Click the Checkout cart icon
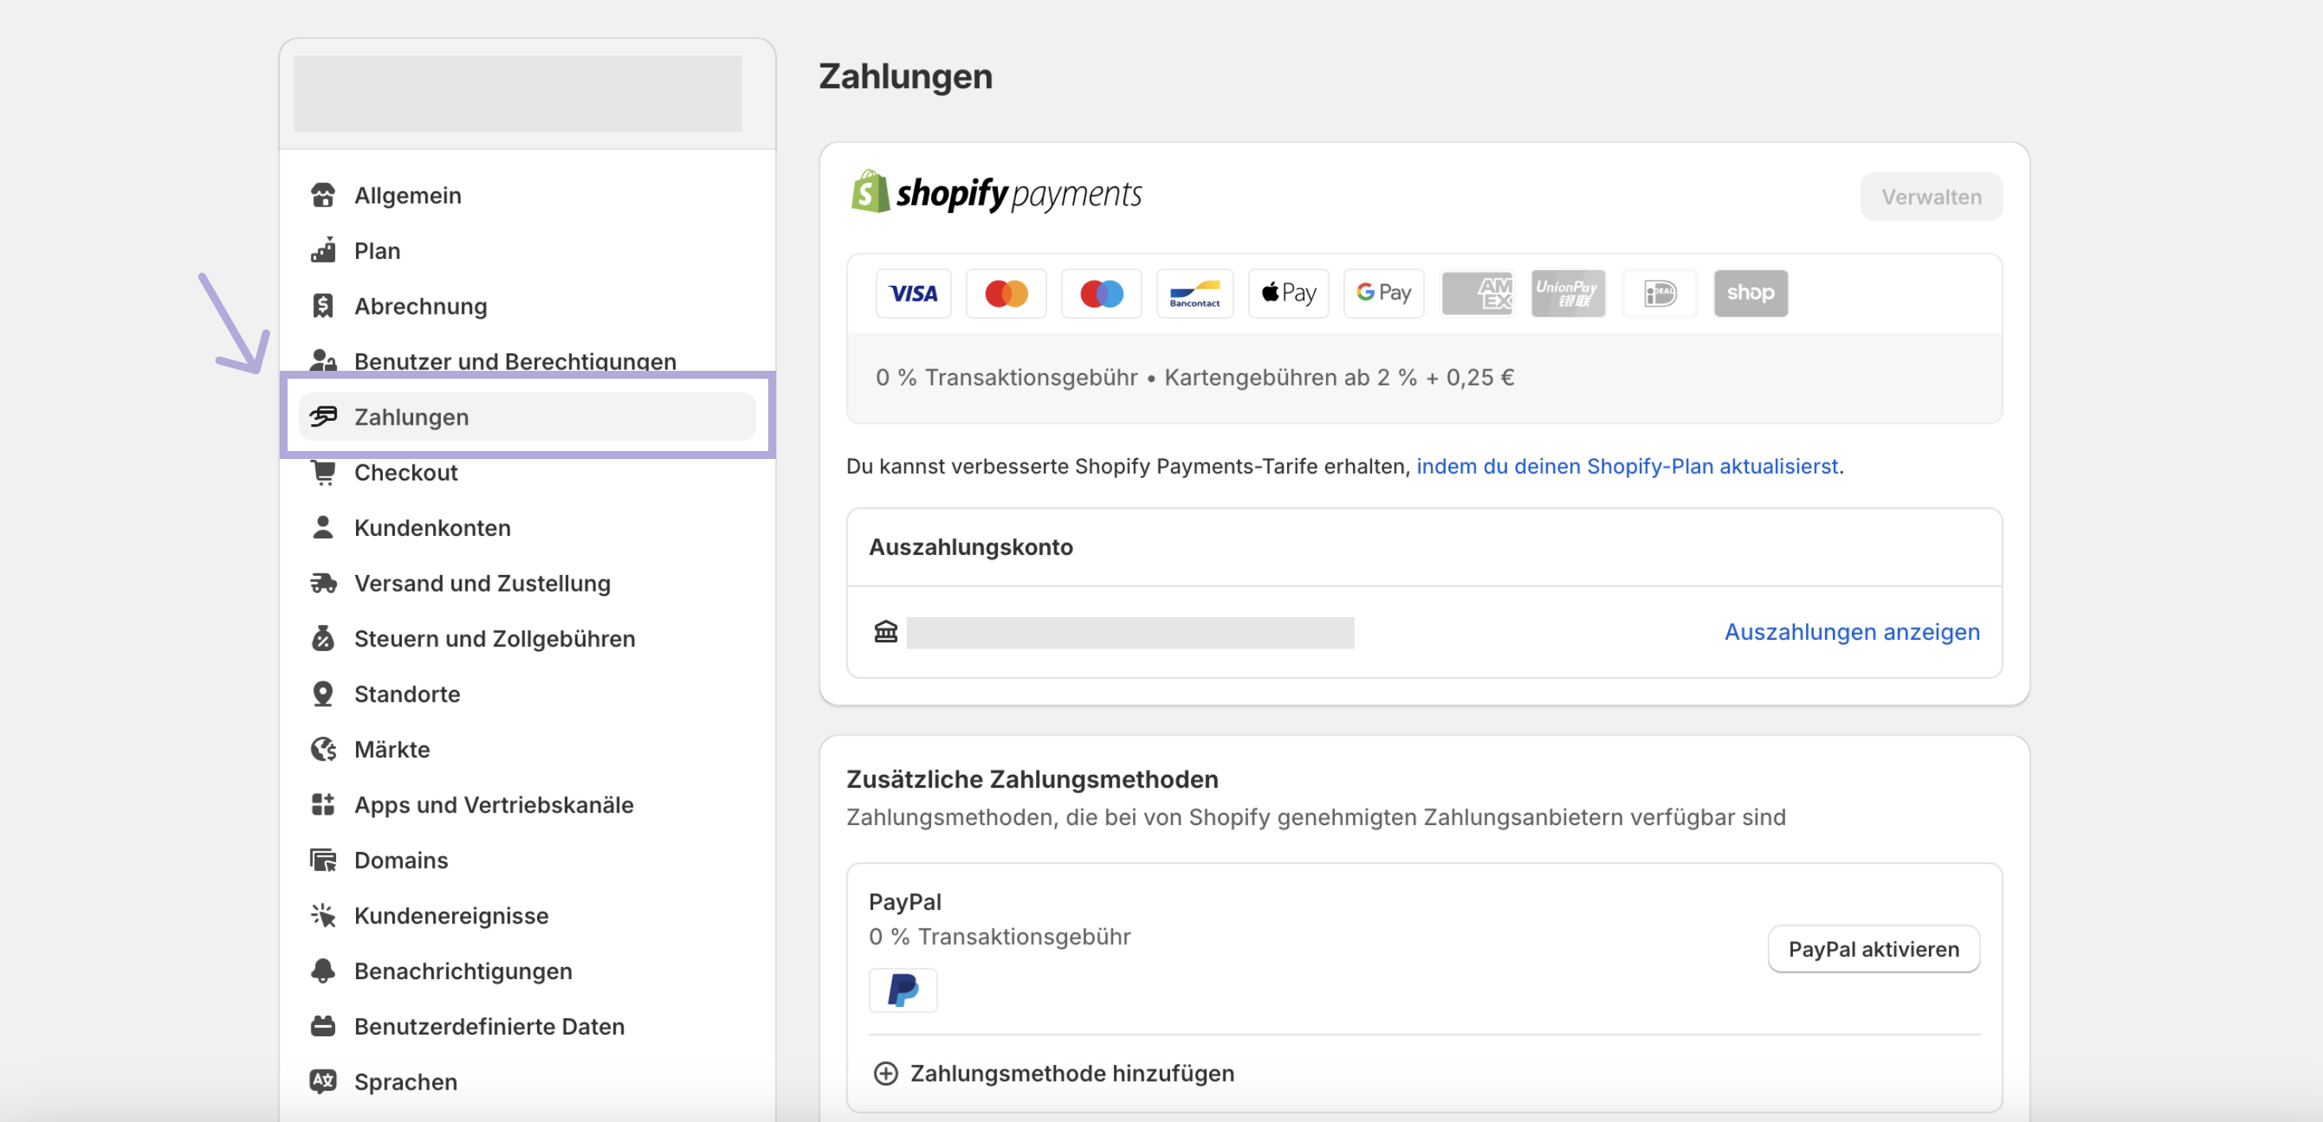Image resolution: width=2323 pixels, height=1122 pixels. coord(323,472)
